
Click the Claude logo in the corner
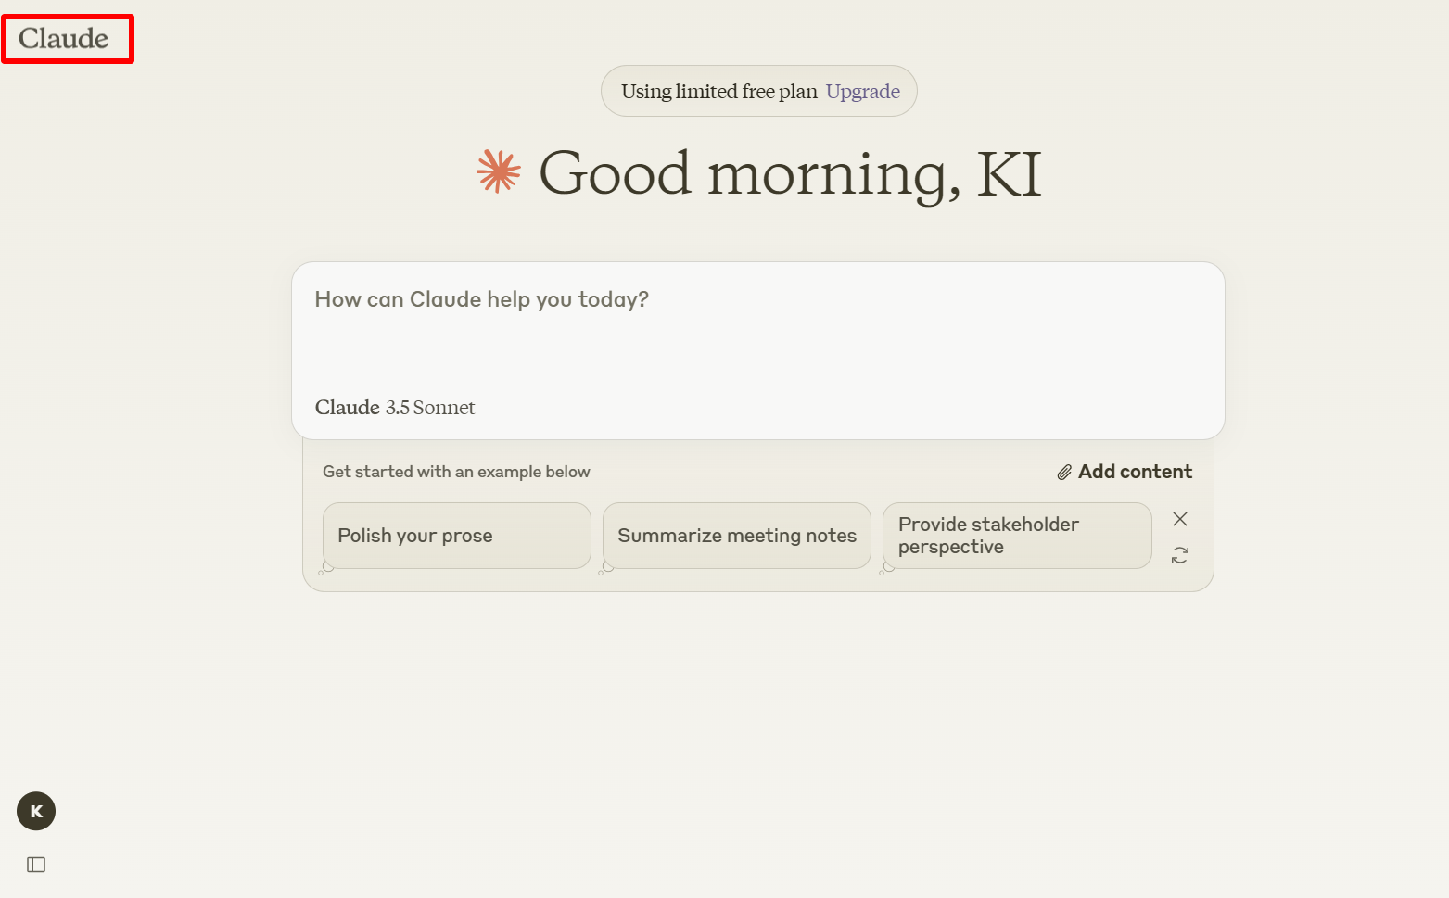pyautogui.click(x=64, y=39)
